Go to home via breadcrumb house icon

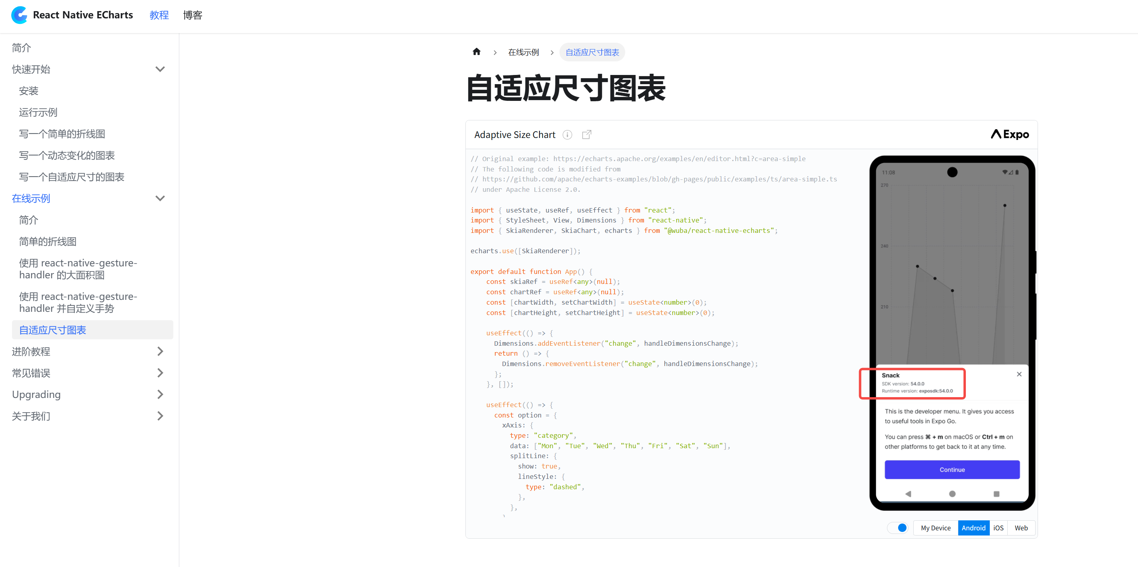pyautogui.click(x=476, y=52)
